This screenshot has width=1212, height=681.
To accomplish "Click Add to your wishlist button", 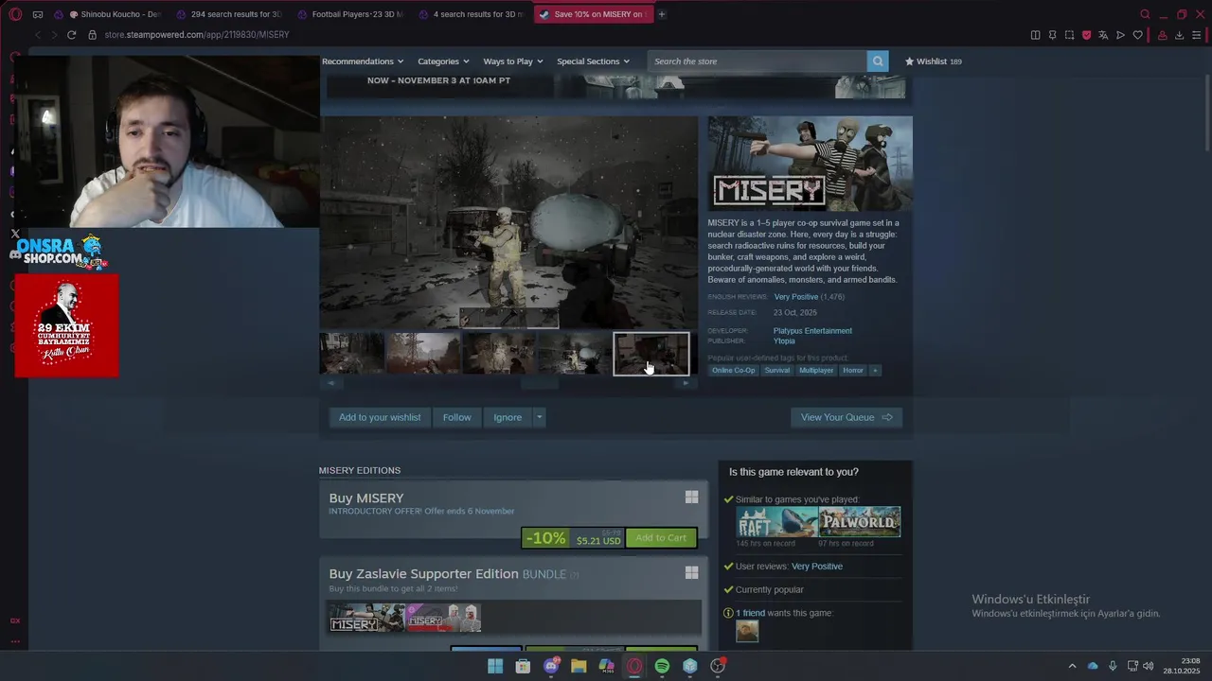I will pyautogui.click(x=380, y=417).
